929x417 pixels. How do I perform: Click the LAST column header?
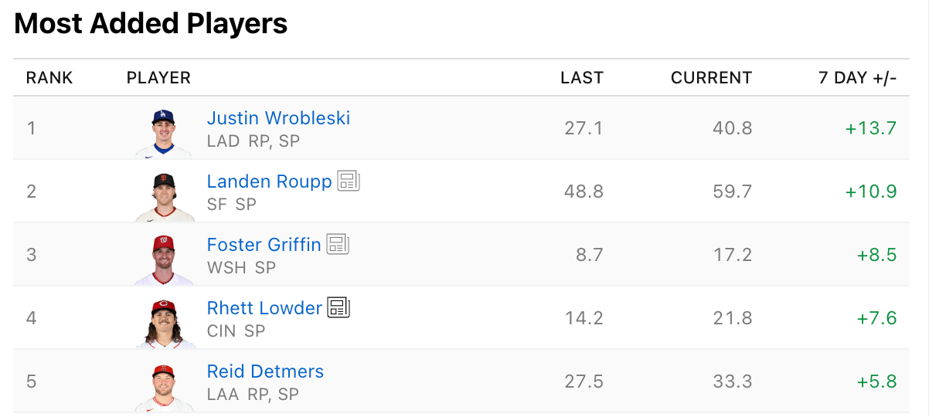click(x=582, y=78)
